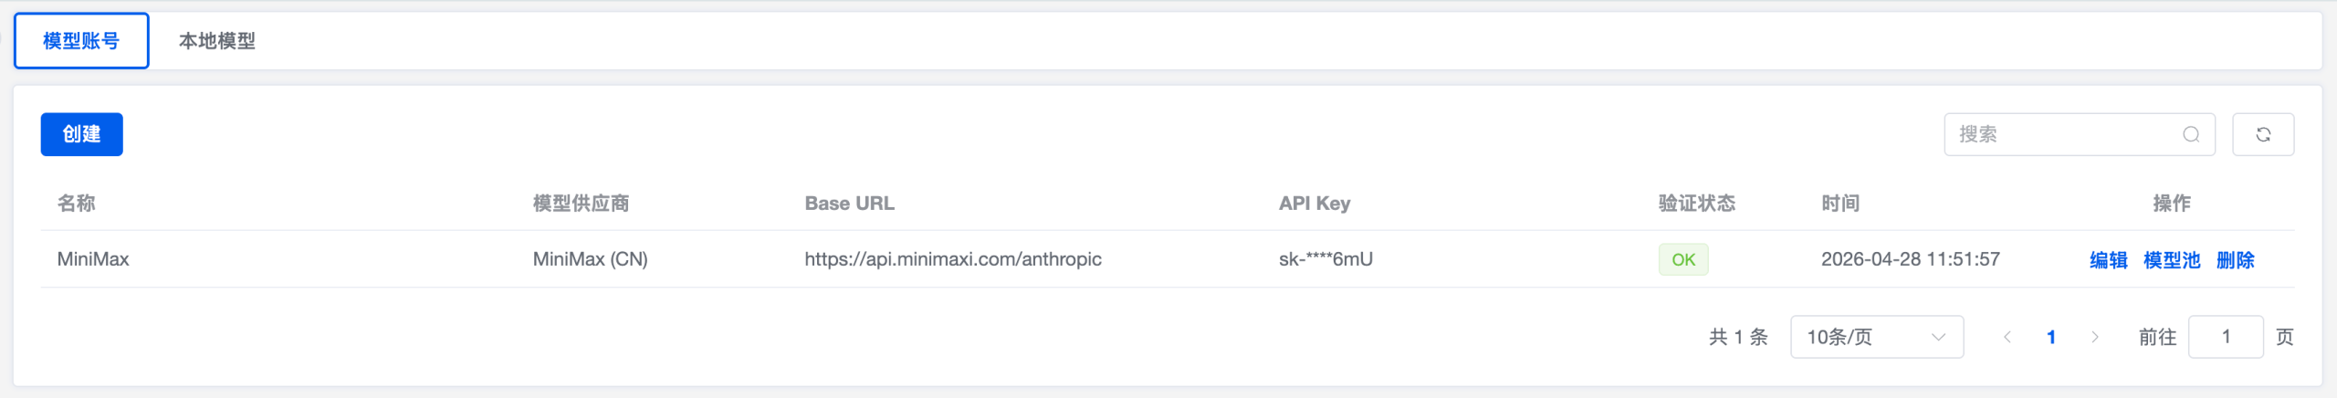Click the MiniMax (CN) provider cell
This screenshot has height=398, width=2337.
(590, 259)
